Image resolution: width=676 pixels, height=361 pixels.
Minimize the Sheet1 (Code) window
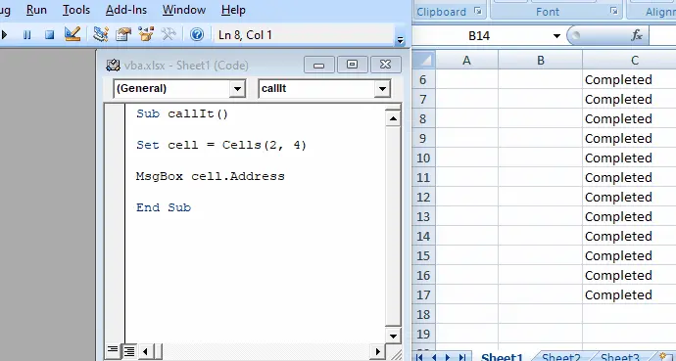point(319,65)
